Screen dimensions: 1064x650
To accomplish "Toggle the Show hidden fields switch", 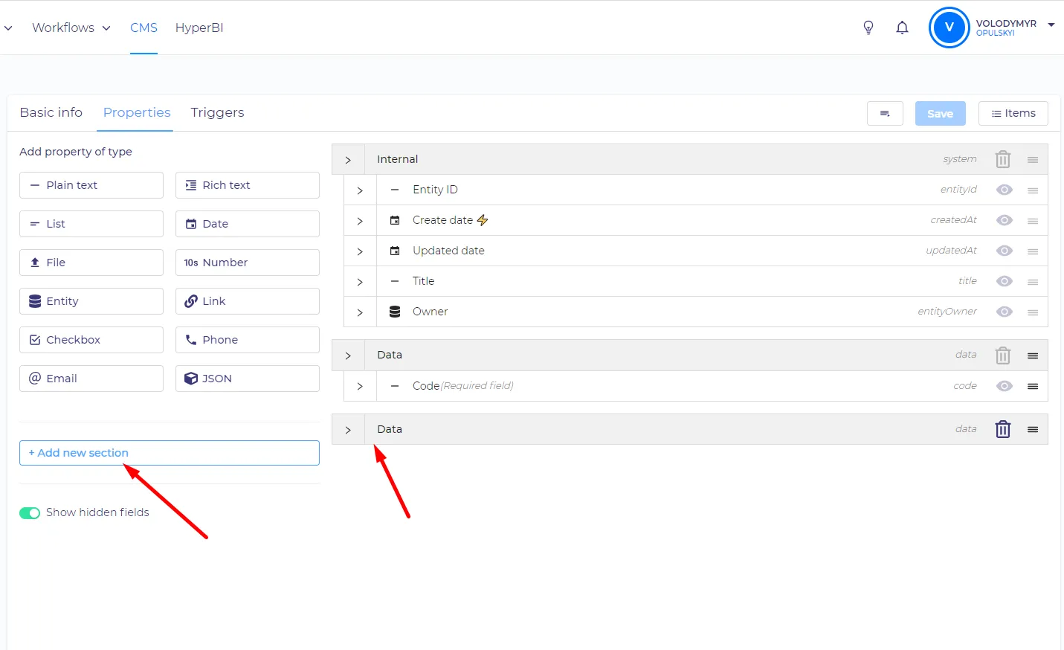I will pyautogui.click(x=30, y=513).
